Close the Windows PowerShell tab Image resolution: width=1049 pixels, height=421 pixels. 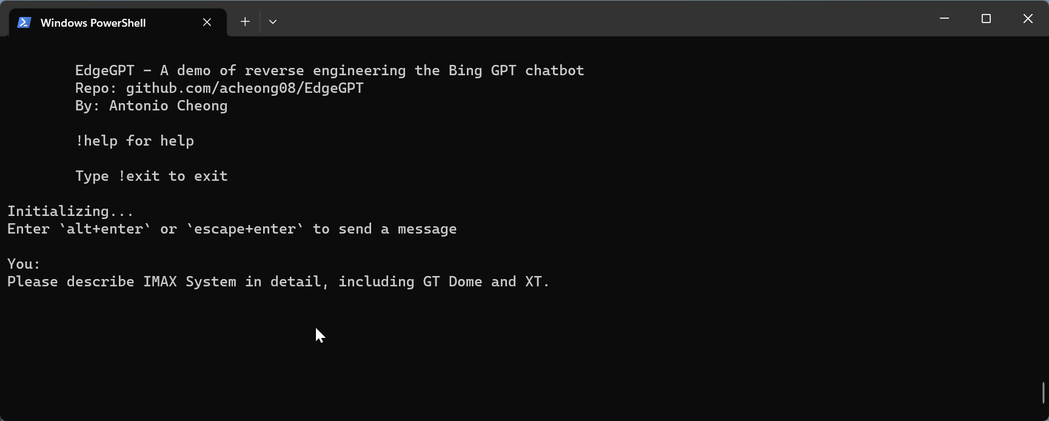coord(207,22)
